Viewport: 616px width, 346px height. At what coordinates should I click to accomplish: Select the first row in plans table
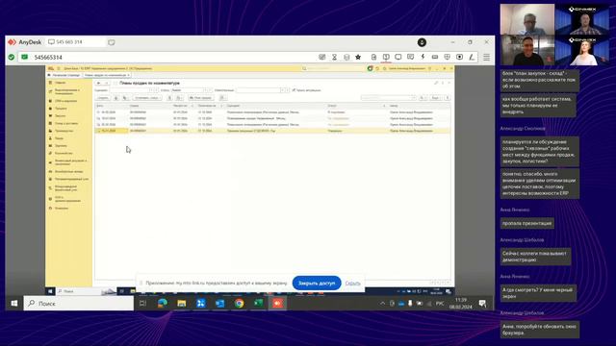(x=272, y=112)
